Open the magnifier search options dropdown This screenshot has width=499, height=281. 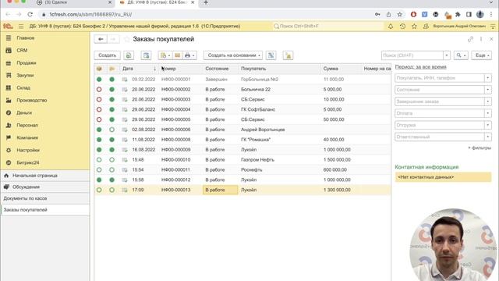pyautogui.click(x=461, y=55)
